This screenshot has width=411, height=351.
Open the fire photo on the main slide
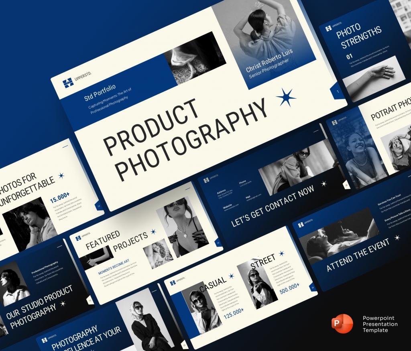[195, 58]
